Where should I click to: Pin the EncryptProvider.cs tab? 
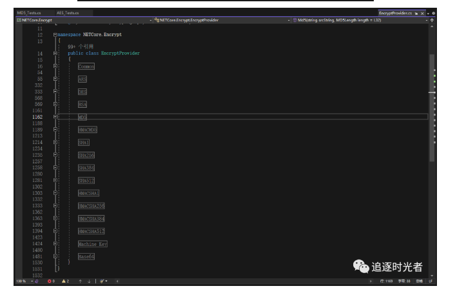pos(416,14)
